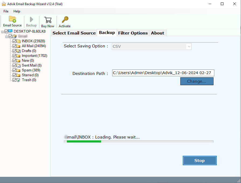Click the Drafts pencil folder icon
Screen dimensions: 241x183
[x=18, y=51]
